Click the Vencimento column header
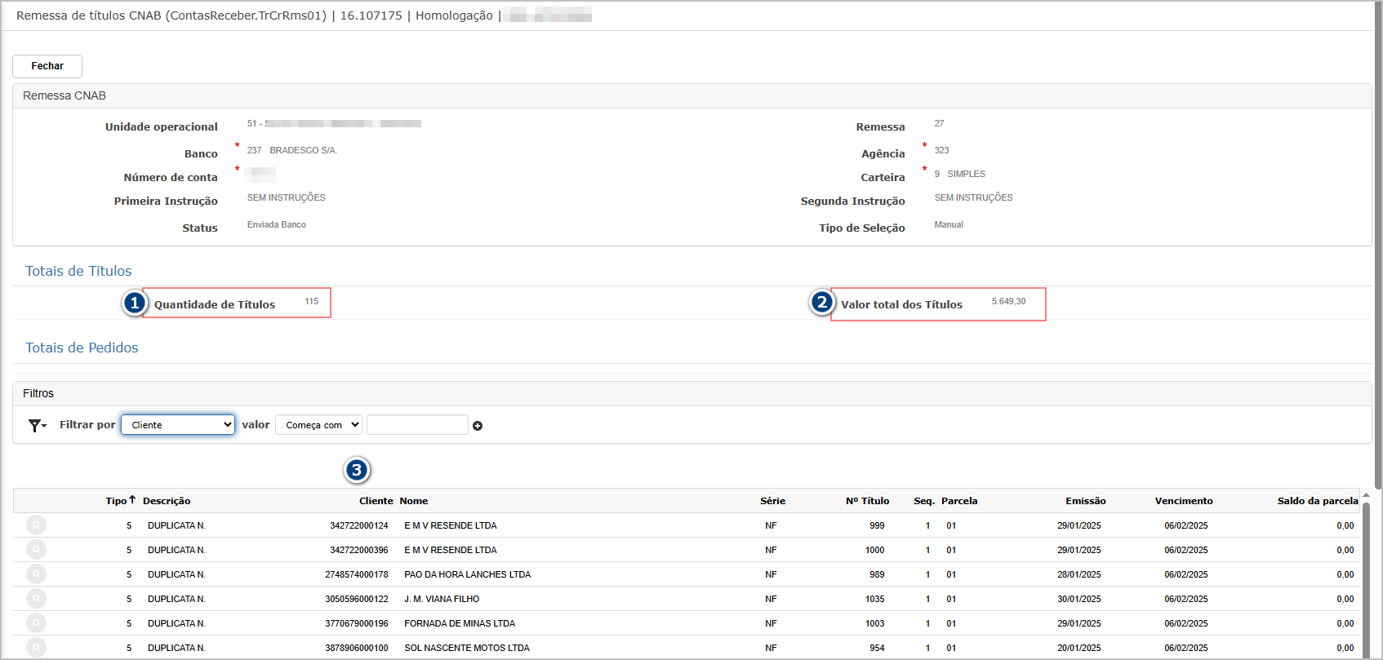 1183,501
